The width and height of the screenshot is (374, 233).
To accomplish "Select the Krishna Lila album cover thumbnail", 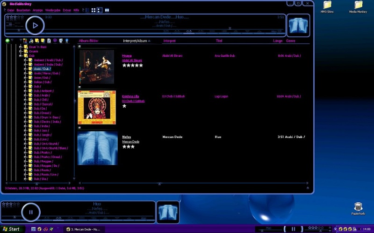I will click(x=97, y=107).
